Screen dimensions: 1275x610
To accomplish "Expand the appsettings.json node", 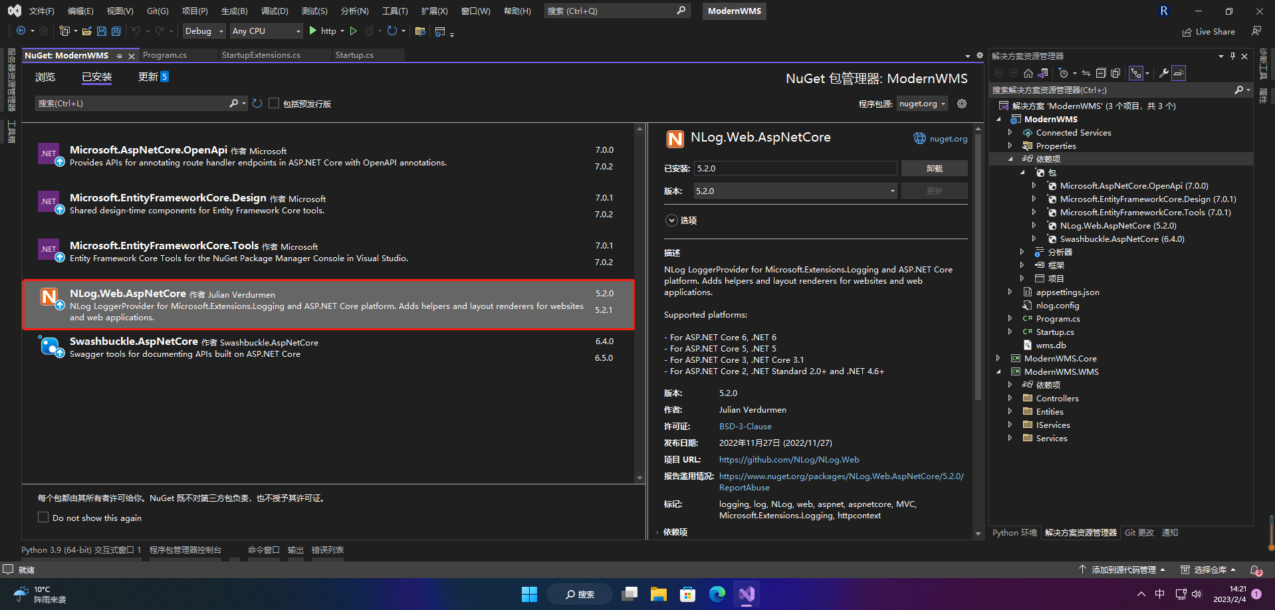I will coord(1010,292).
